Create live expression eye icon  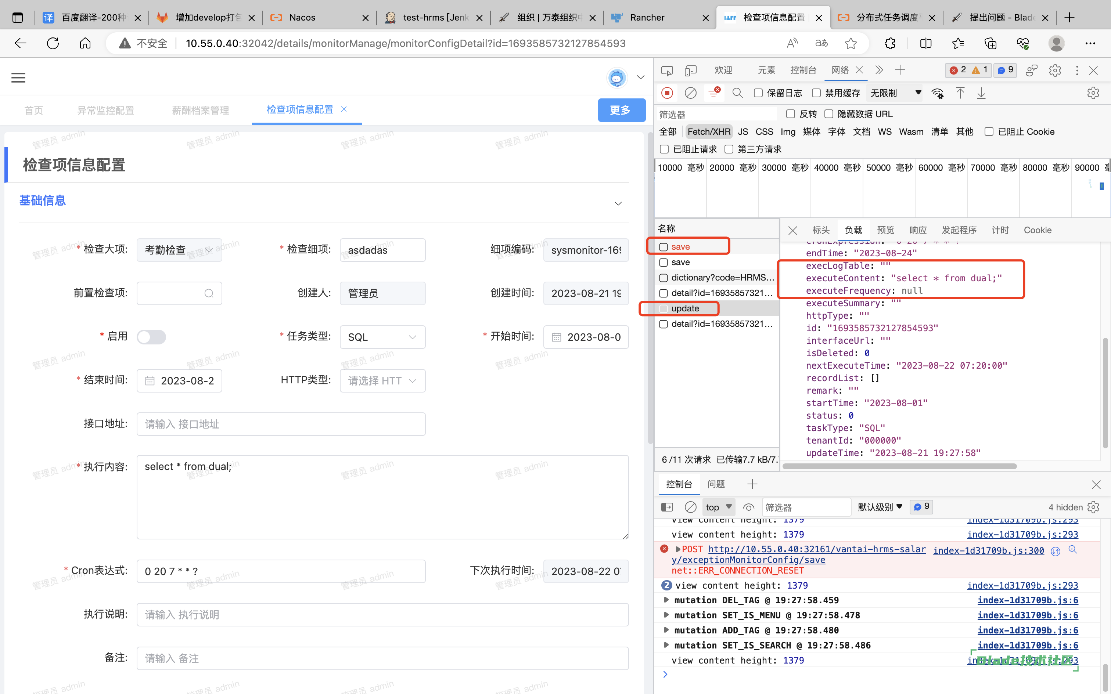[x=748, y=507]
